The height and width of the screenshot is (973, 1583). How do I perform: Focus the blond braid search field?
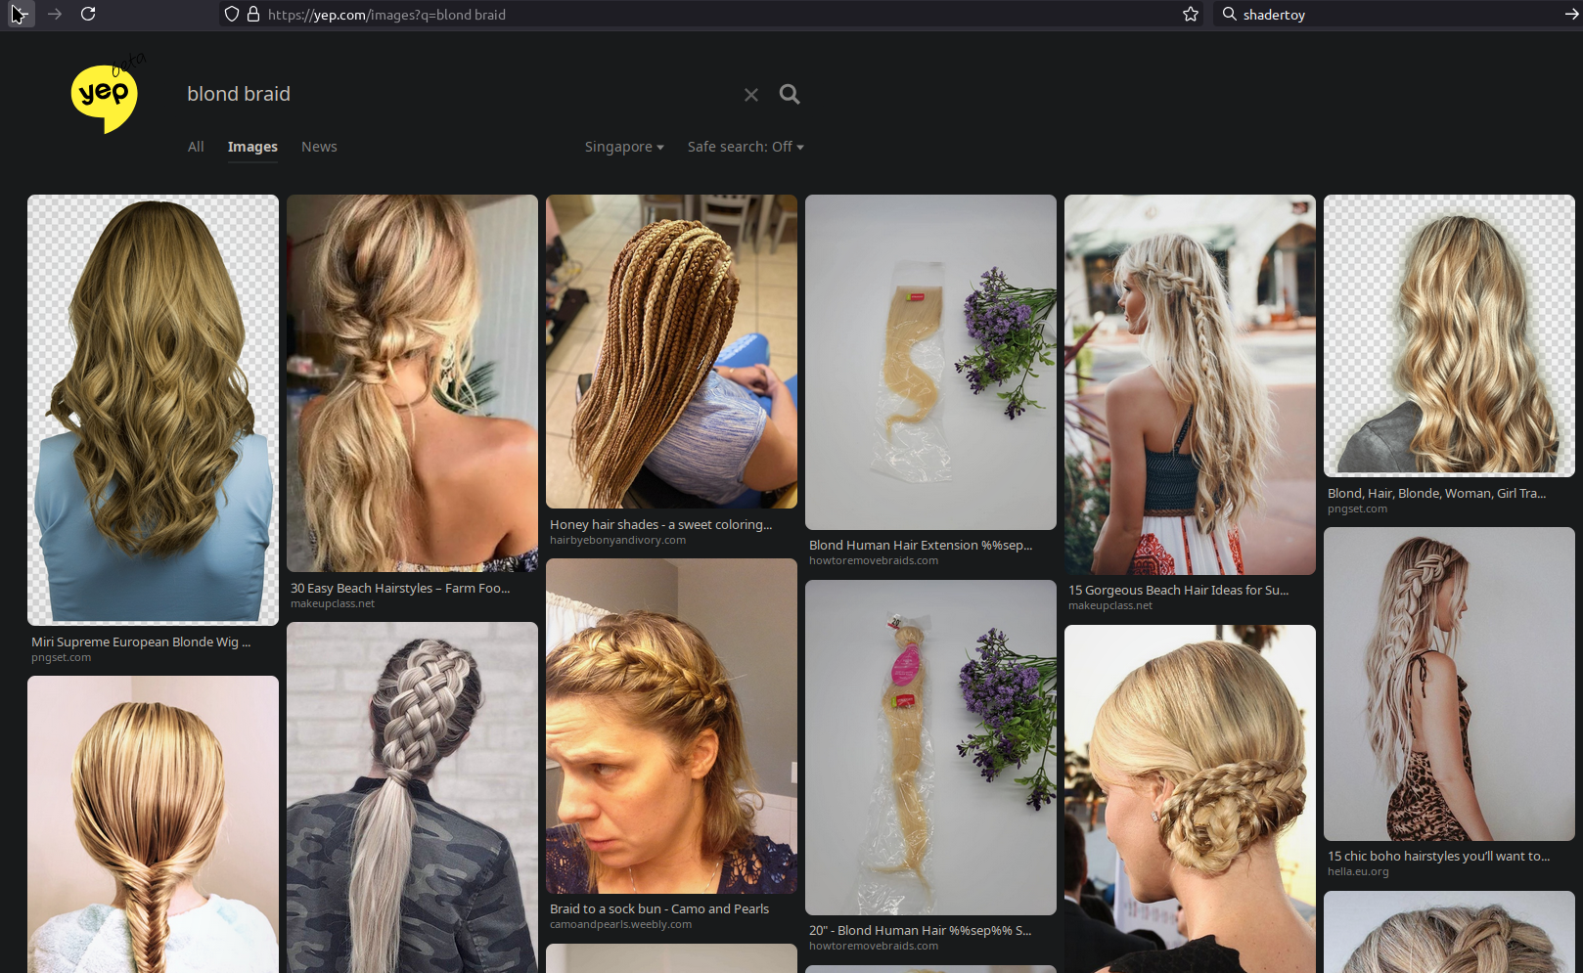[460, 94]
